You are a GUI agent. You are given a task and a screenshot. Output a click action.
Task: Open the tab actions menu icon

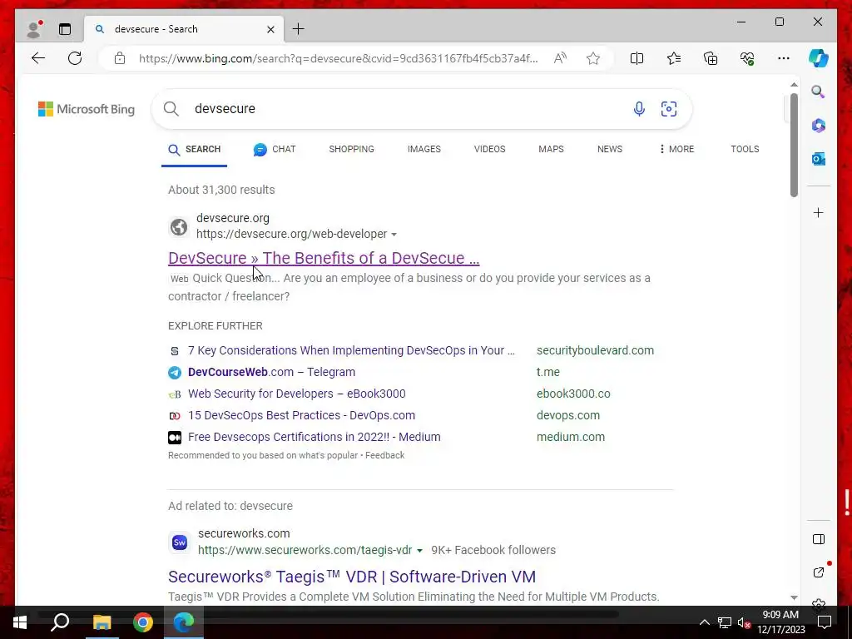65,29
